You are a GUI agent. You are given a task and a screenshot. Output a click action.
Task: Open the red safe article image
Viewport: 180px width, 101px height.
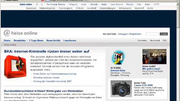[x=15, y=66]
